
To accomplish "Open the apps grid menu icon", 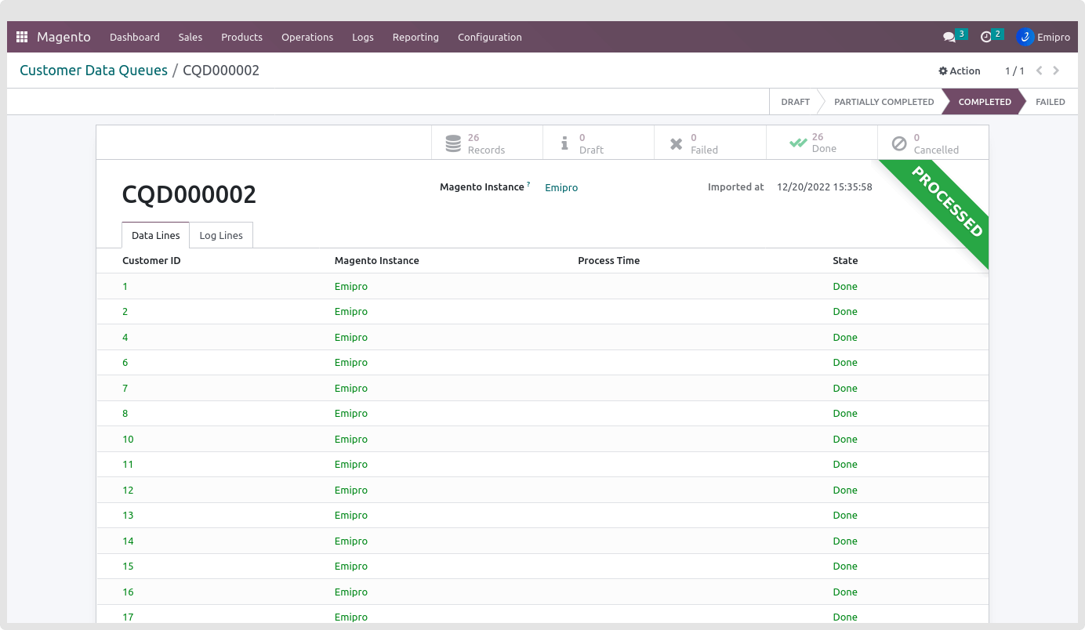I will coord(22,37).
